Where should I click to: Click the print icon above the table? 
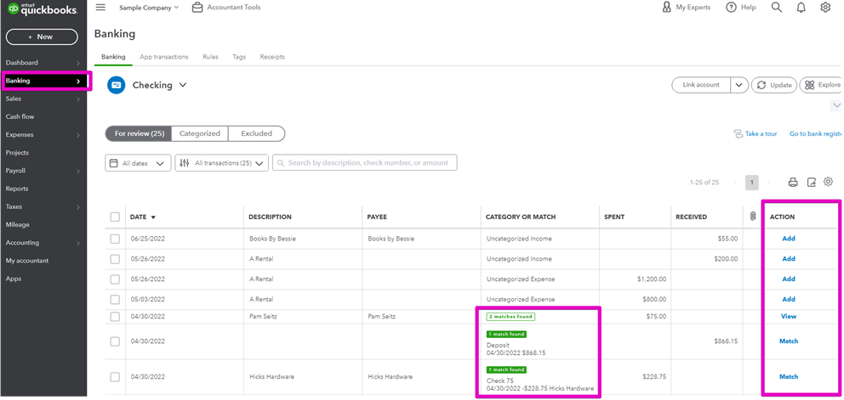793,183
